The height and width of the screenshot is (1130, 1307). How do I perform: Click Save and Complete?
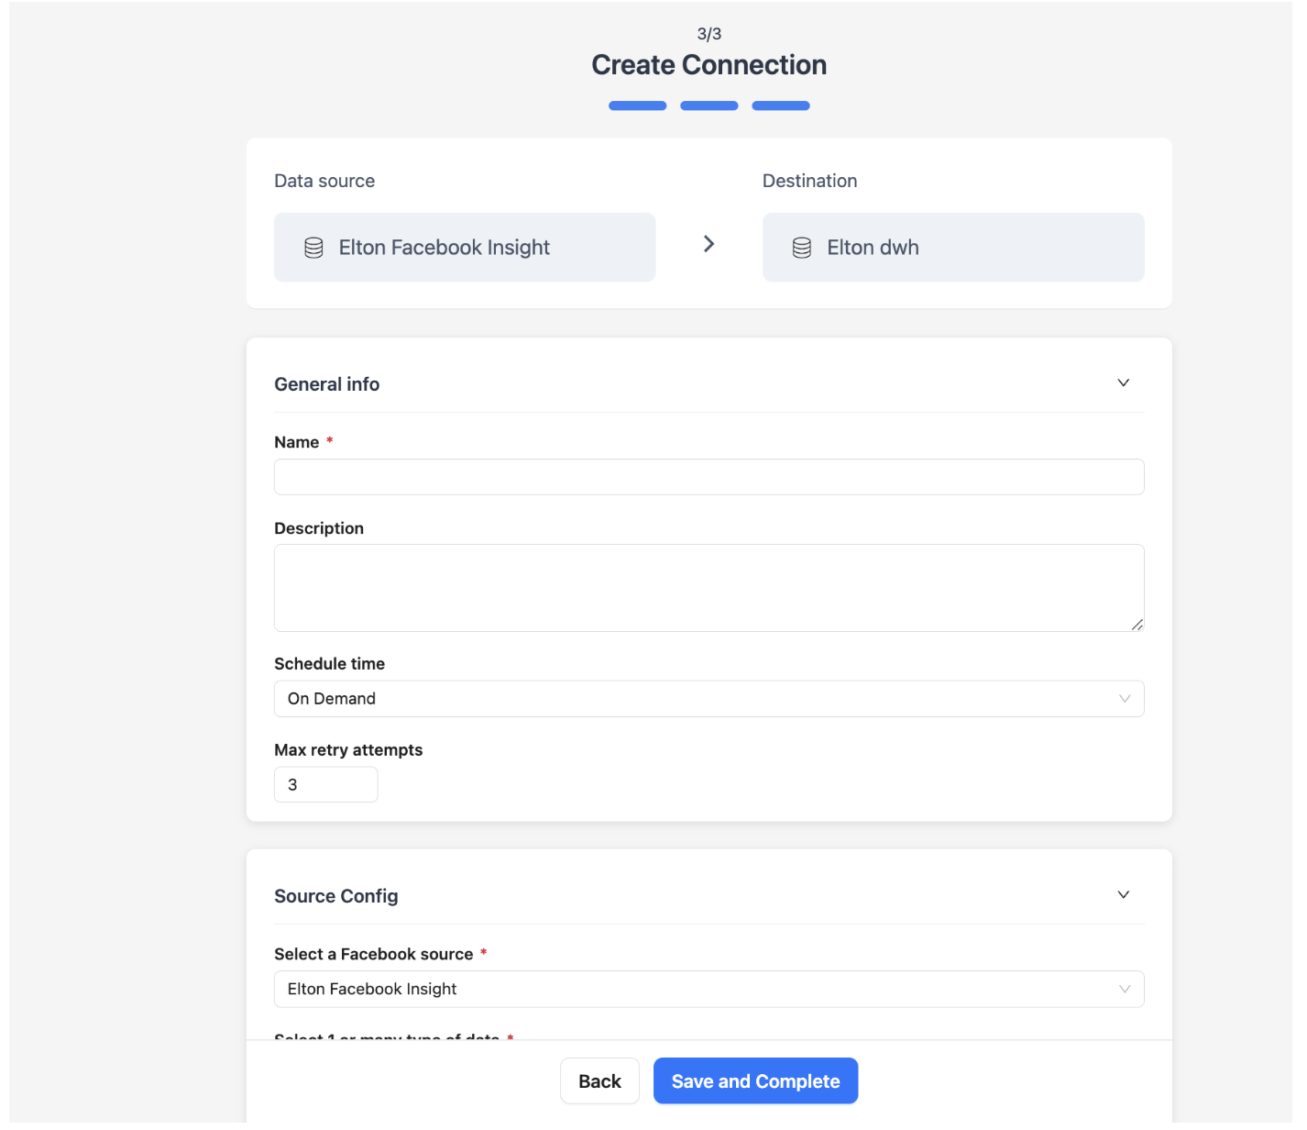755,1081
